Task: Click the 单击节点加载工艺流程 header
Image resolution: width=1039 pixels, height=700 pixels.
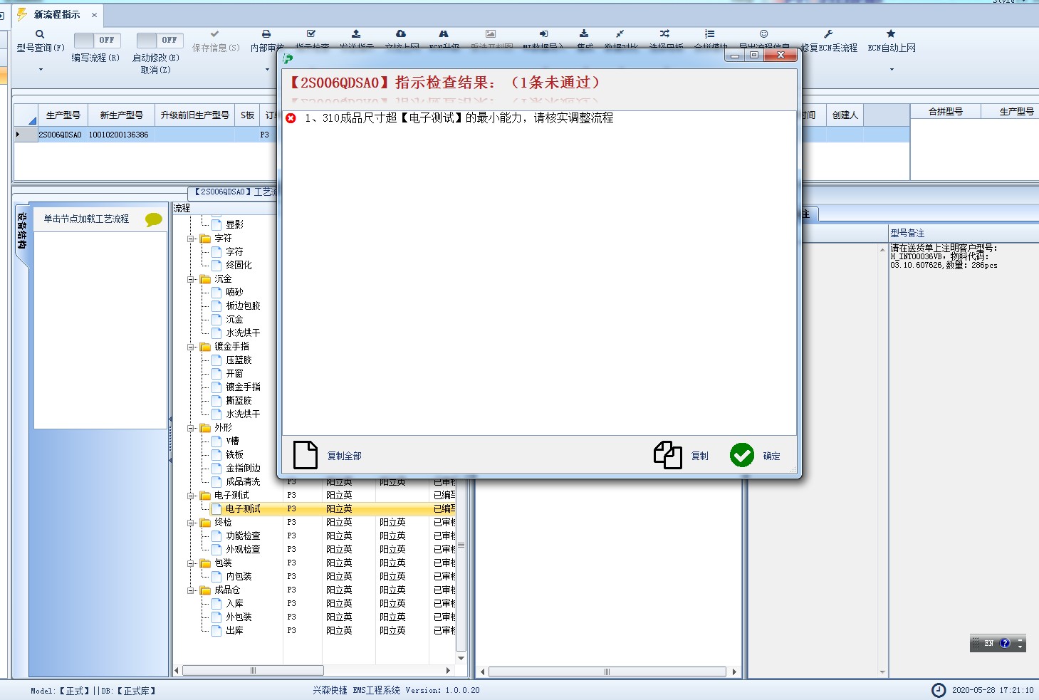Action: point(86,219)
